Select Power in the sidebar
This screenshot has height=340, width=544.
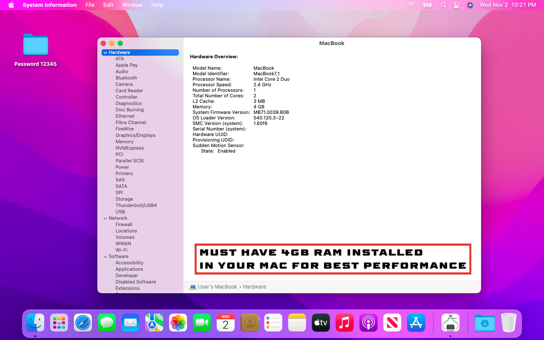[x=122, y=167]
